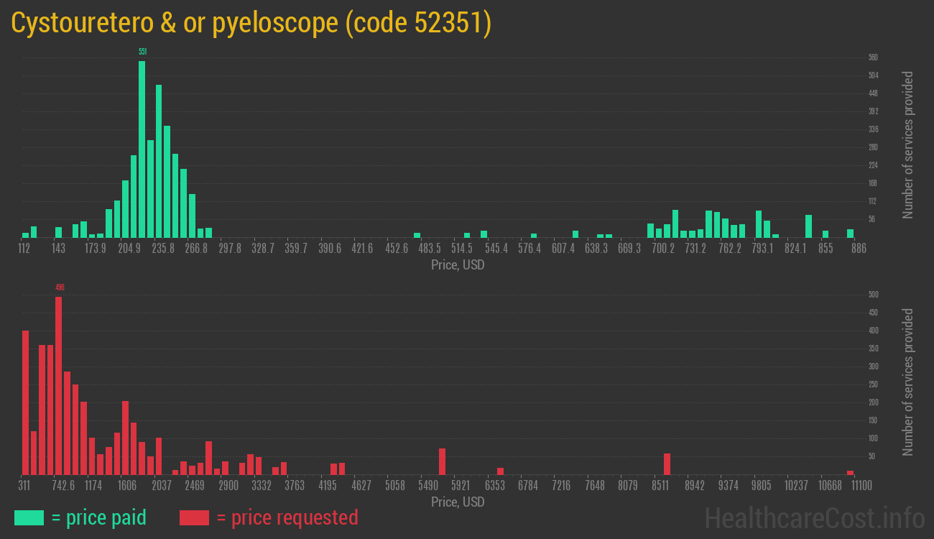Click the bottom chart's 'Price, USD' axis label
This screenshot has width=934, height=539.
pos(458,502)
